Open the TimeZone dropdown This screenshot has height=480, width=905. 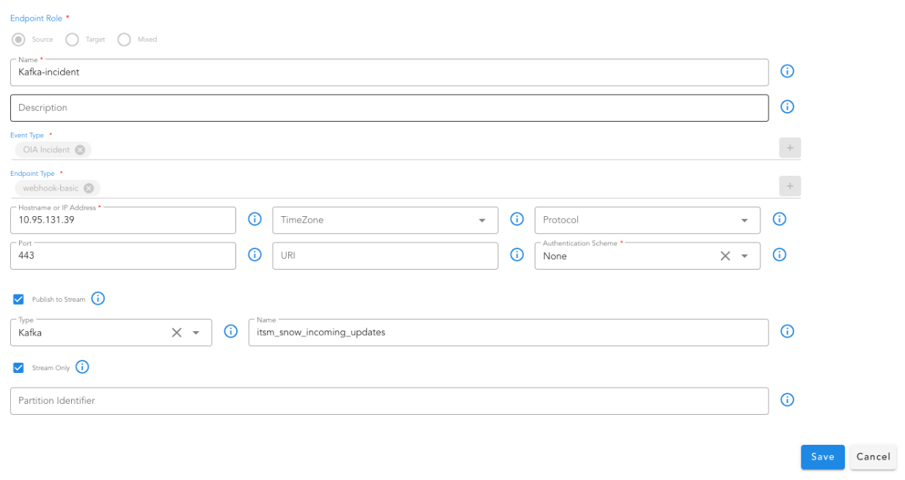tap(482, 221)
